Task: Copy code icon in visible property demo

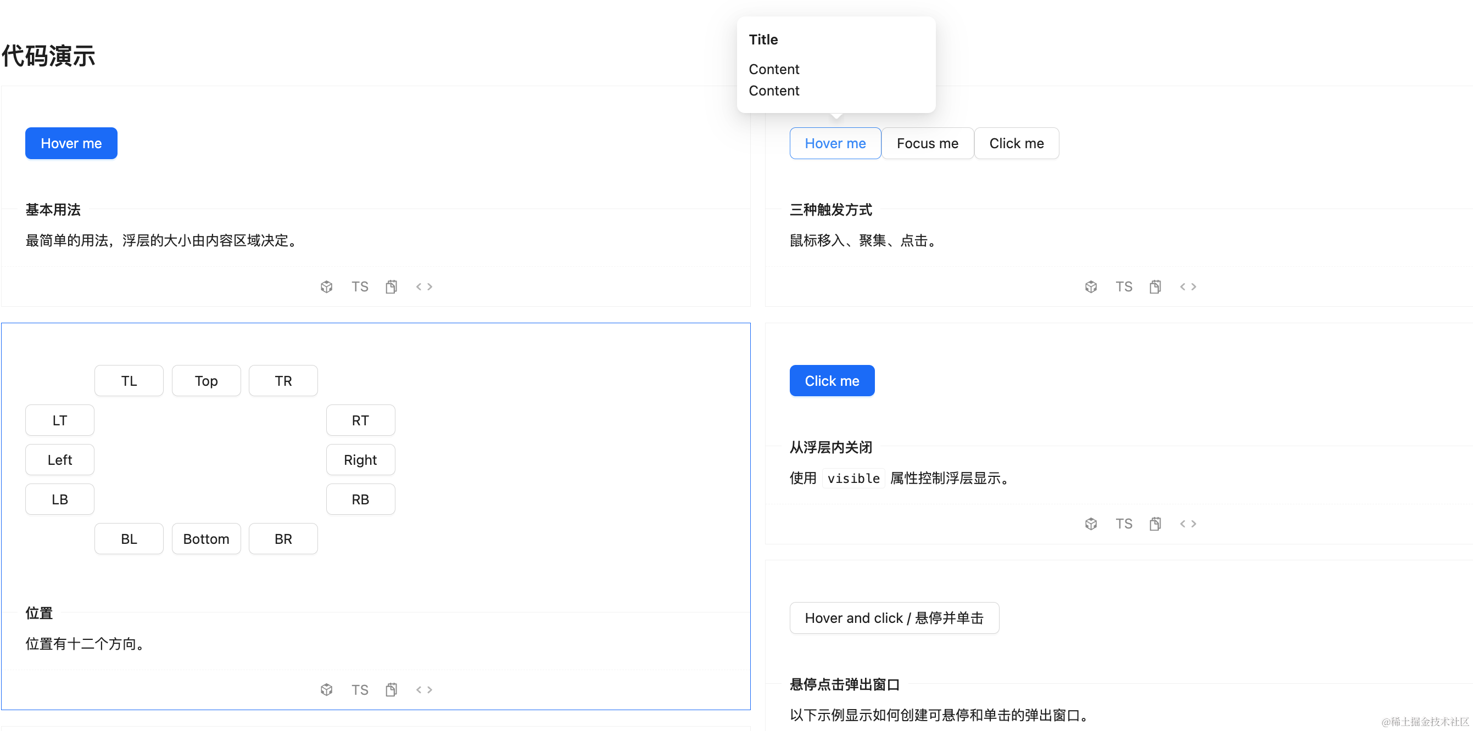Action: click(1155, 524)
